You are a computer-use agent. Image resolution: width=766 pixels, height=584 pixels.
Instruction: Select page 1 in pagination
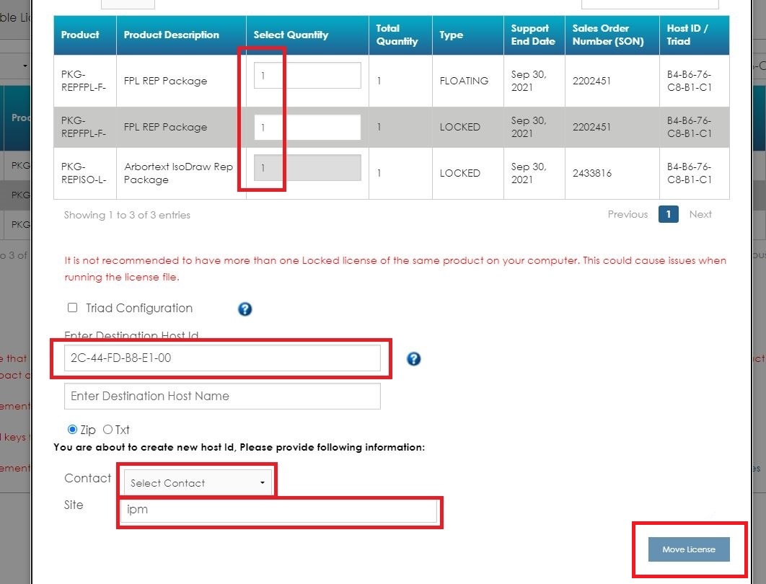tap(668, 214)
